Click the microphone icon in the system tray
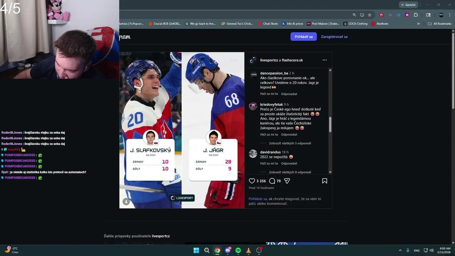Image resolution: width=455 pixels, height=256 pixels. pyautogui.click(x=408, y=250)
